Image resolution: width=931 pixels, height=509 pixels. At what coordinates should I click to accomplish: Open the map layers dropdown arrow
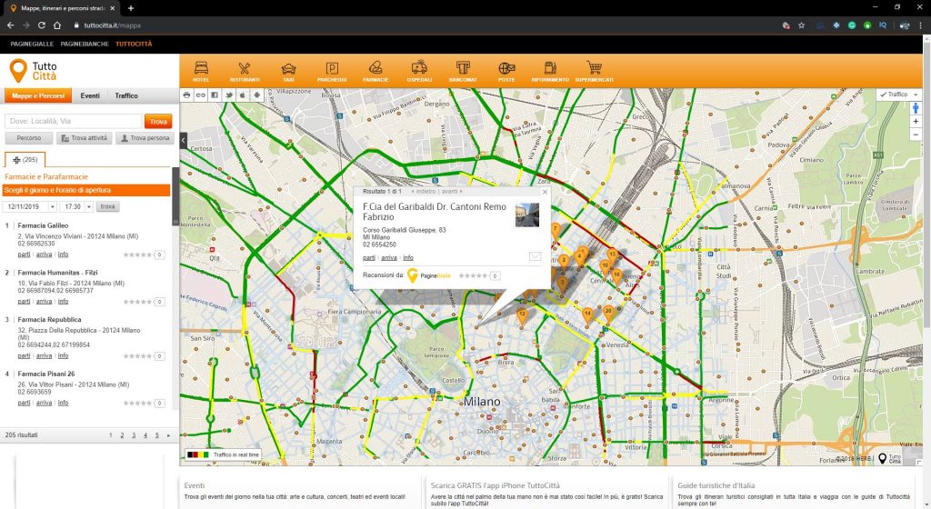click(x=916, y=95)
